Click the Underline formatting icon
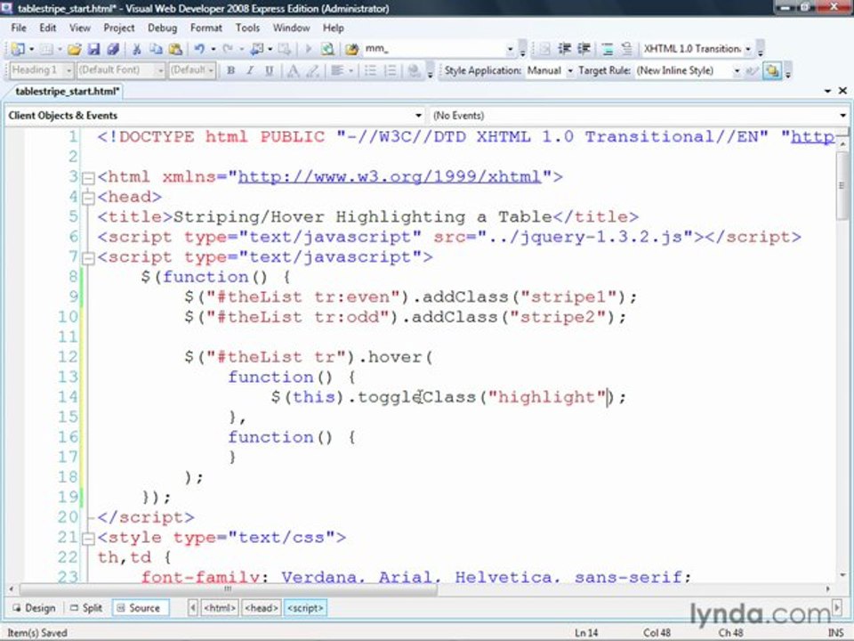This screenshot has height=641, width=854. click(x=269, y=70)
